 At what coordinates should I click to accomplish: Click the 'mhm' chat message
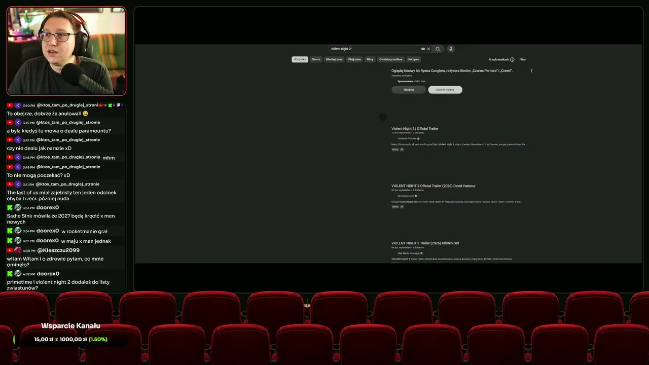tap(109, 158)
